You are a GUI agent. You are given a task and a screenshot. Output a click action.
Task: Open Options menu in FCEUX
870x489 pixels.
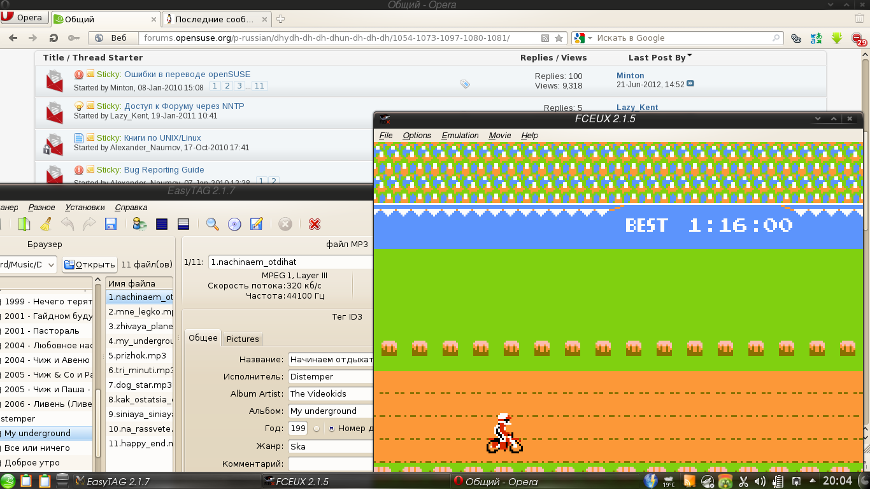tap(417, 135)
